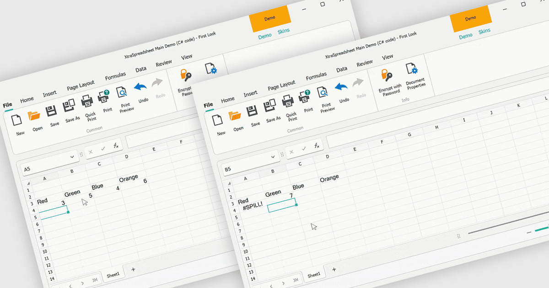Add a new sheet with the plus button in the back window
The height and width of the screenshot is (288, 549).
click(x=133, y=269)
